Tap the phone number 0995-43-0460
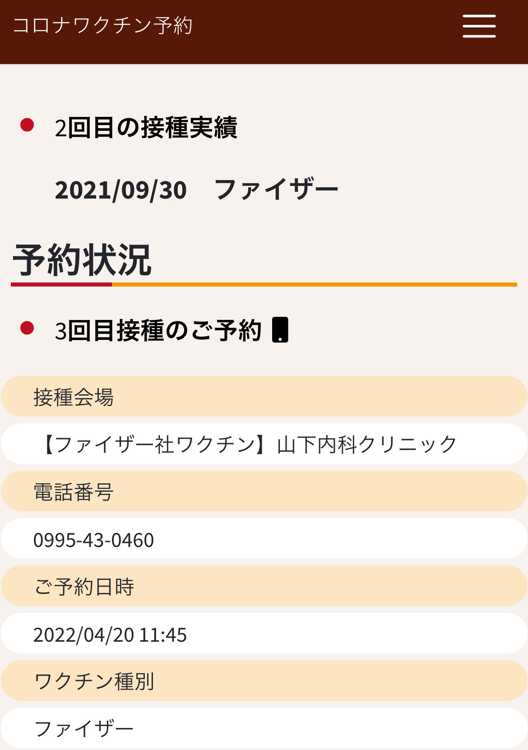This screenshot has height=750, width=528. click(x=93, y=540)
